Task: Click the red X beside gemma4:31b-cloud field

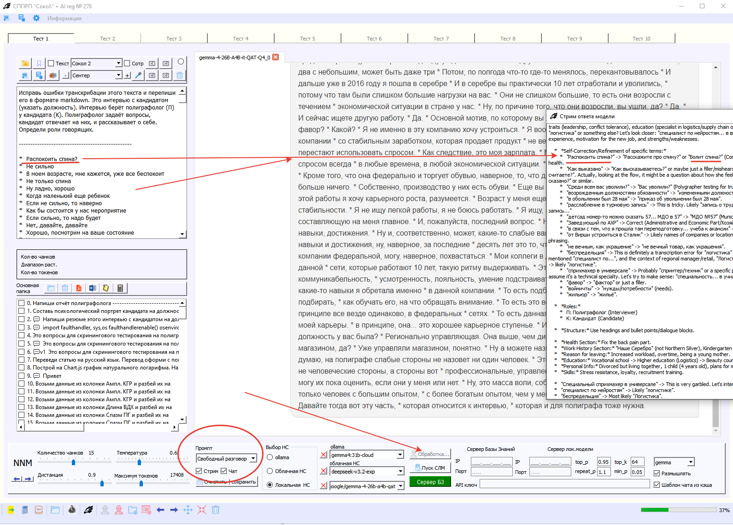Action: (323, 455)
